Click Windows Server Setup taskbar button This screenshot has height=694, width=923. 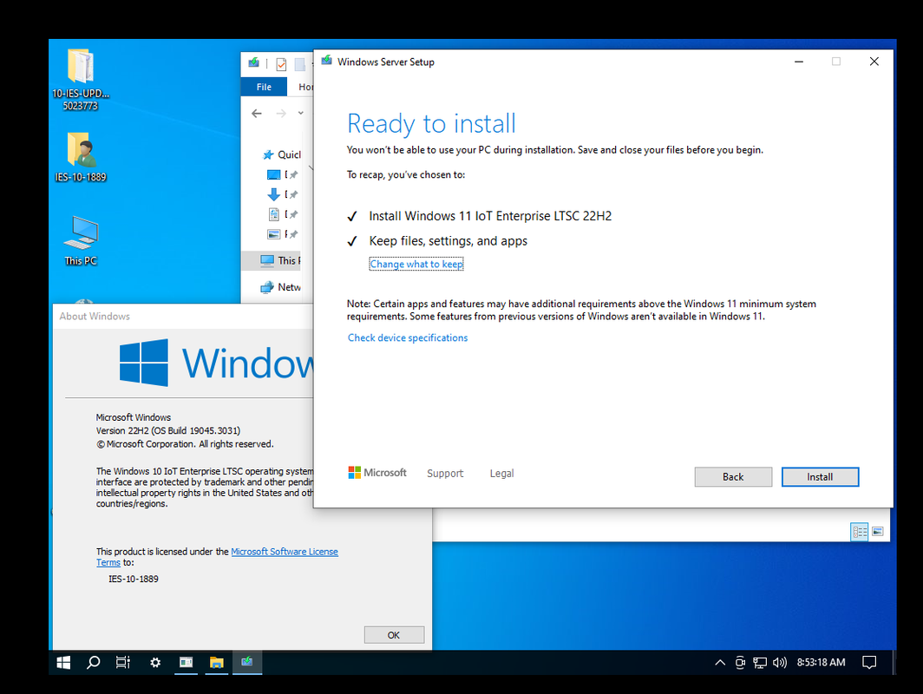tap(247, 663)
